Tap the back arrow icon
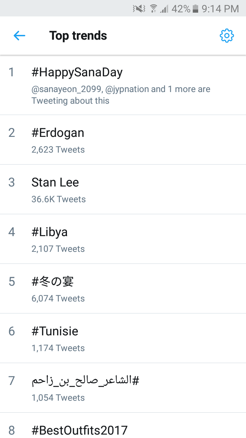The image size is (246, 438). pyautogui.click(x=19, y=36)
